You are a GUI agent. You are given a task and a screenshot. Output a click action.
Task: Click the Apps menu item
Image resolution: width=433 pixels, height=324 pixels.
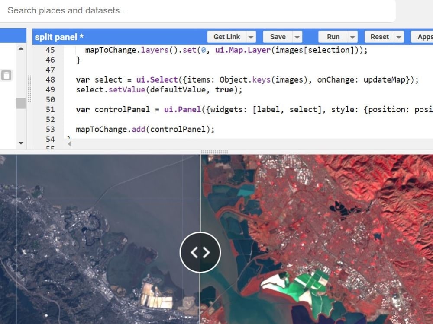point(424,37)
